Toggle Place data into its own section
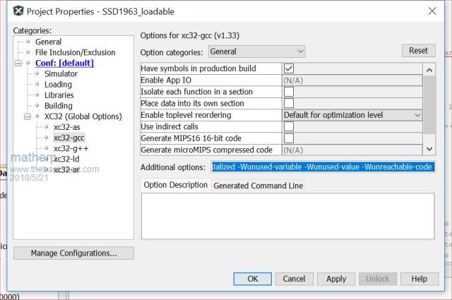The height and width of the screenshot is (300, 452). coord(289,103)
